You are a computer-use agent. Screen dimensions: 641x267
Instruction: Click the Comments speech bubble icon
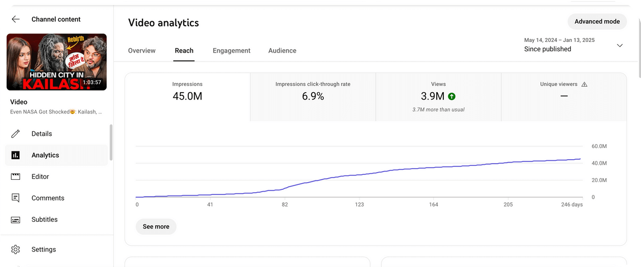pos(16,198)
